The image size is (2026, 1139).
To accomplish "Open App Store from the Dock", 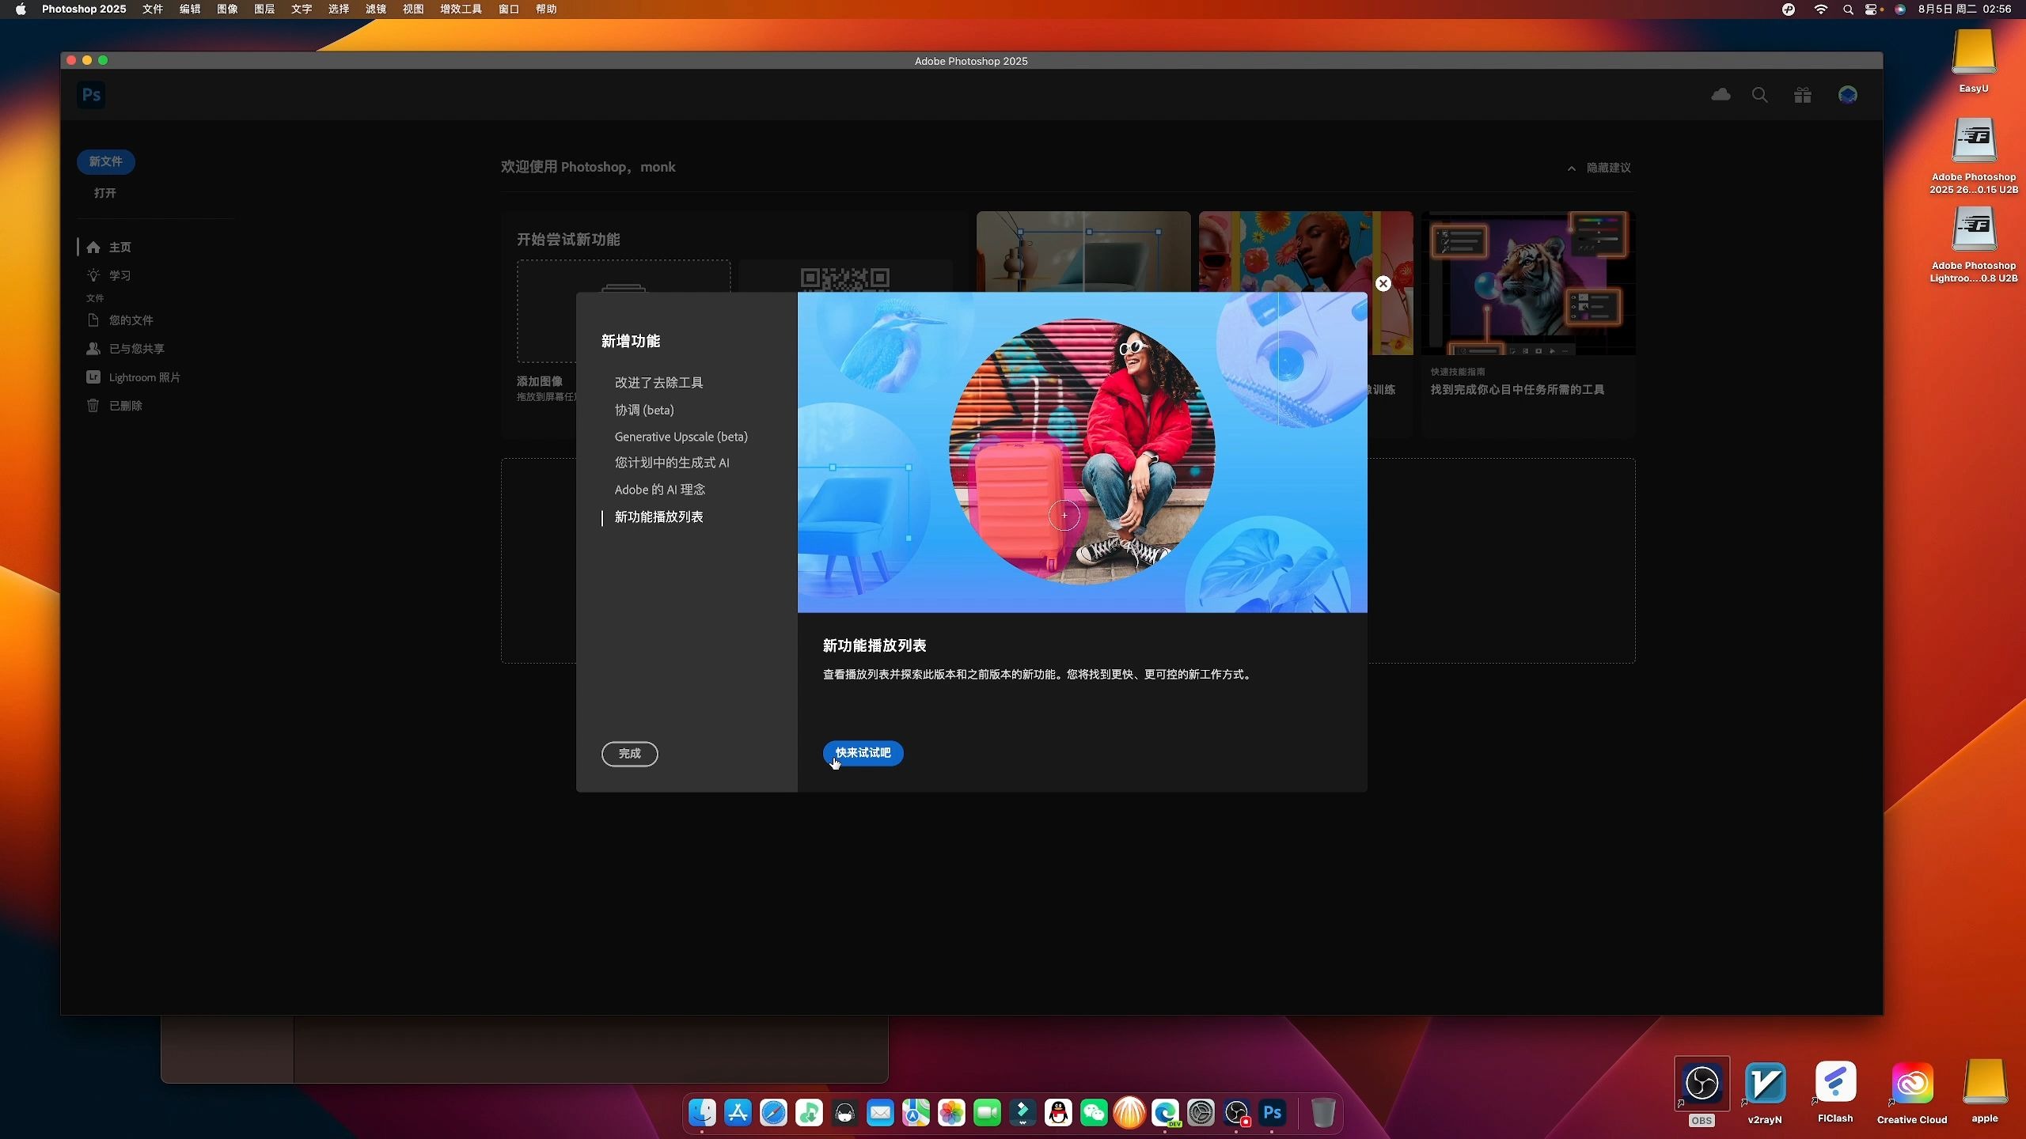I will [738, 1113].
